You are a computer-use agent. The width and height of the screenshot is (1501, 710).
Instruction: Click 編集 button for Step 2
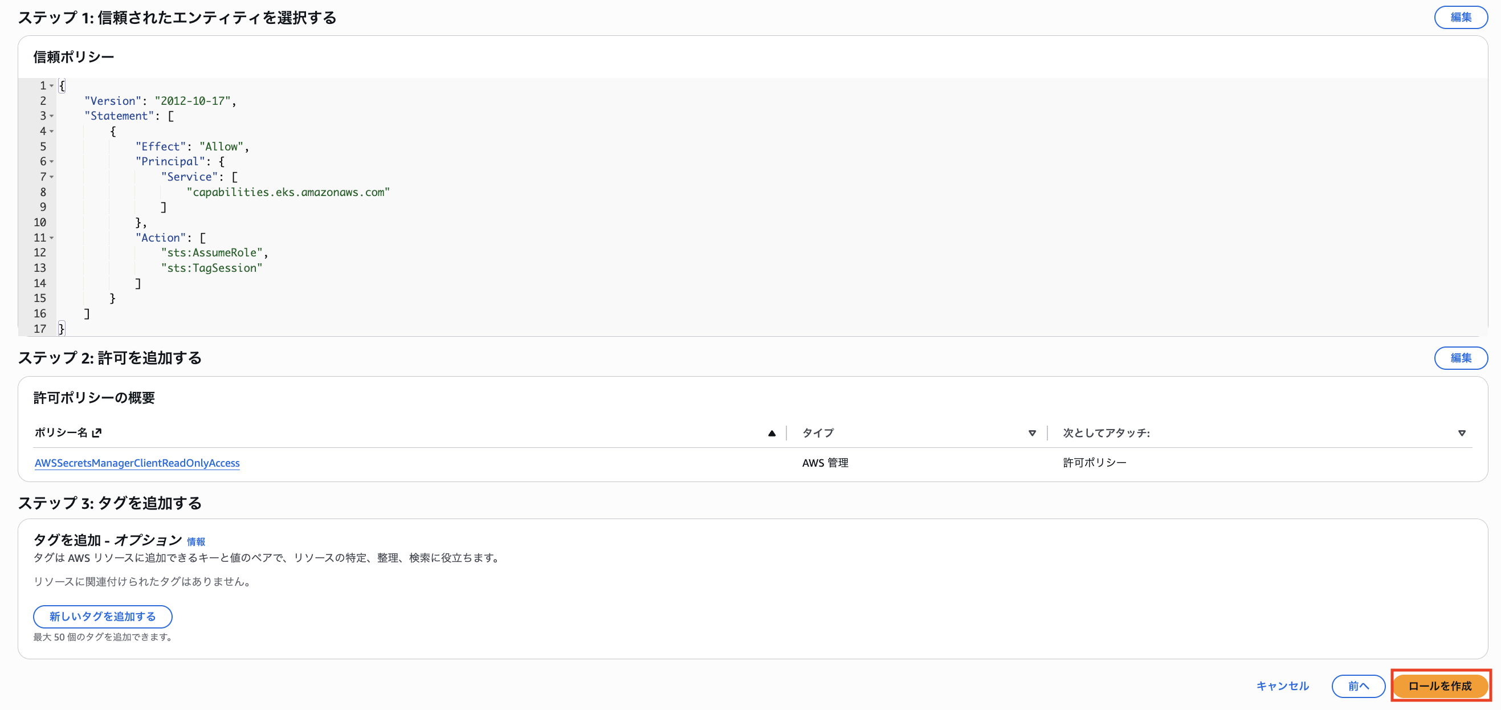(x=1460, y=358)
